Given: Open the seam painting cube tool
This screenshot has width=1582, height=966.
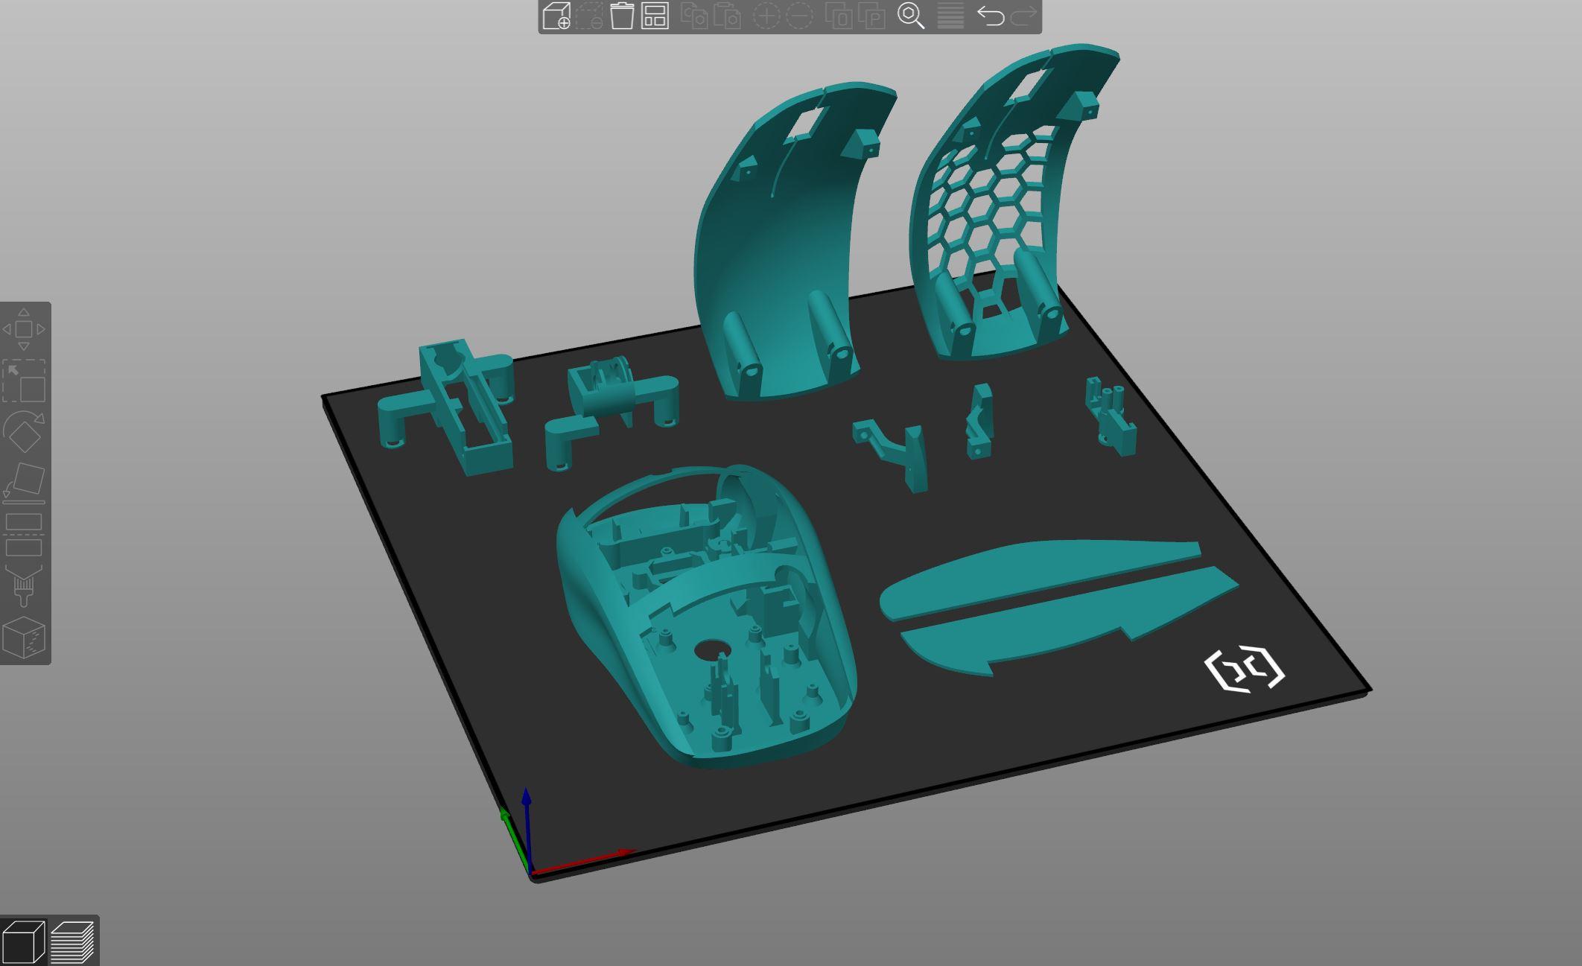Looking at the screenshot, I should pyautogui.click(x=24, y=638).
